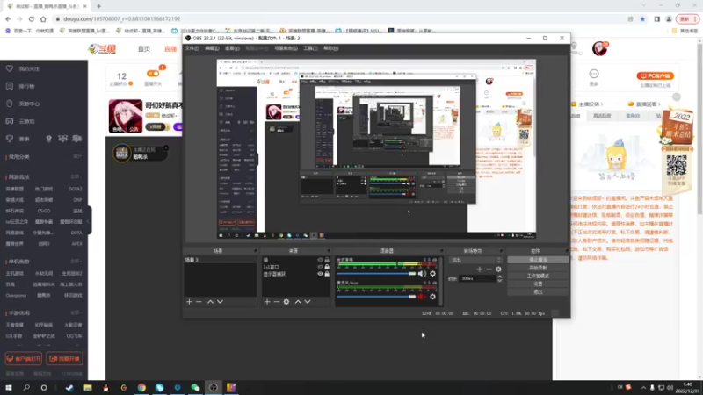Collapse Douyu sidebar with arrow handle
The width and height of the screenshot is (703, 395).
pyautogui.click(x=90, y=221)
